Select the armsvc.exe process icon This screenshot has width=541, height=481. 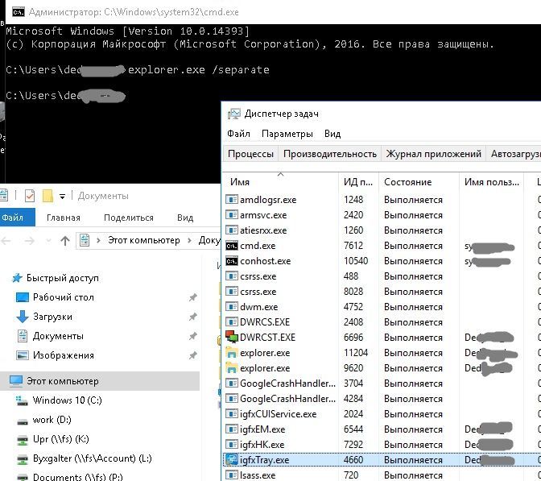tap(232, 215)
